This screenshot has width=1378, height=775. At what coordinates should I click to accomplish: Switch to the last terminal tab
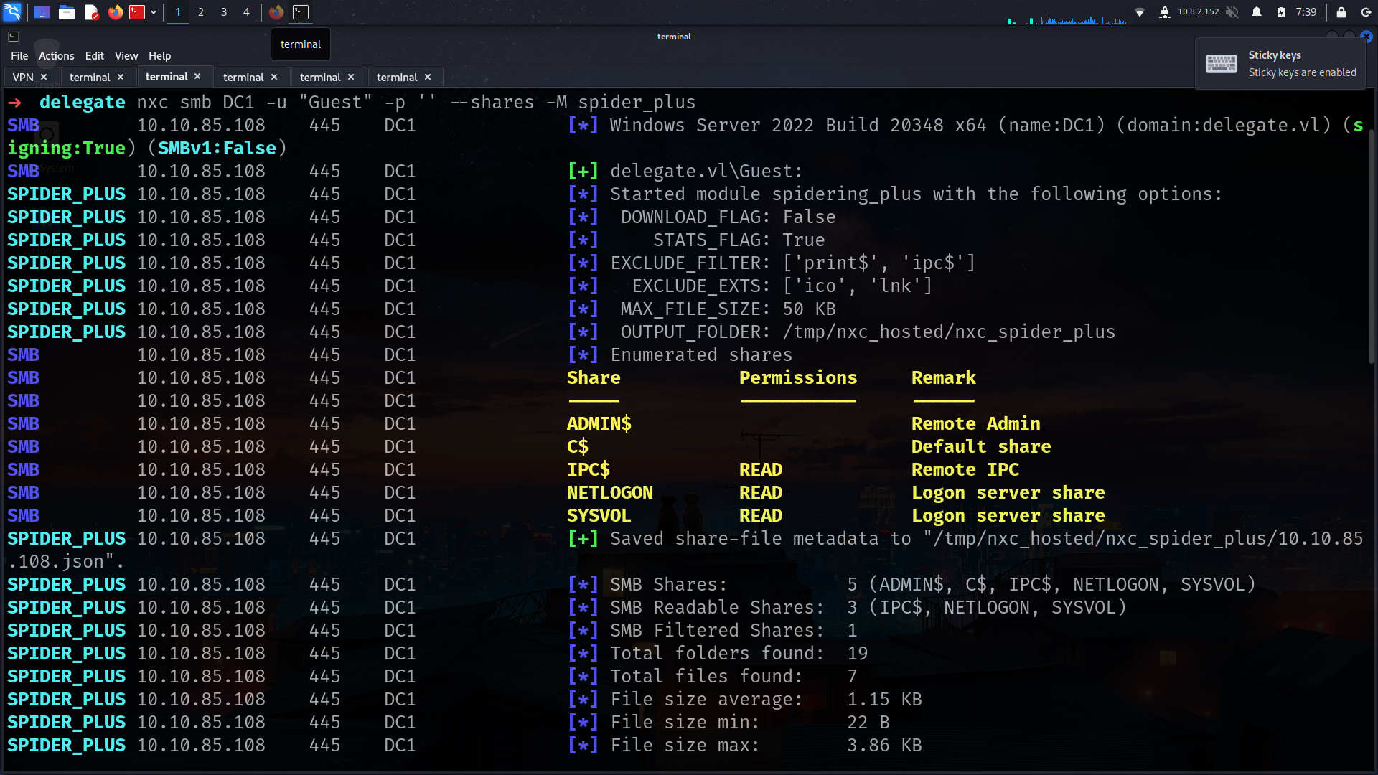point(397,77)
